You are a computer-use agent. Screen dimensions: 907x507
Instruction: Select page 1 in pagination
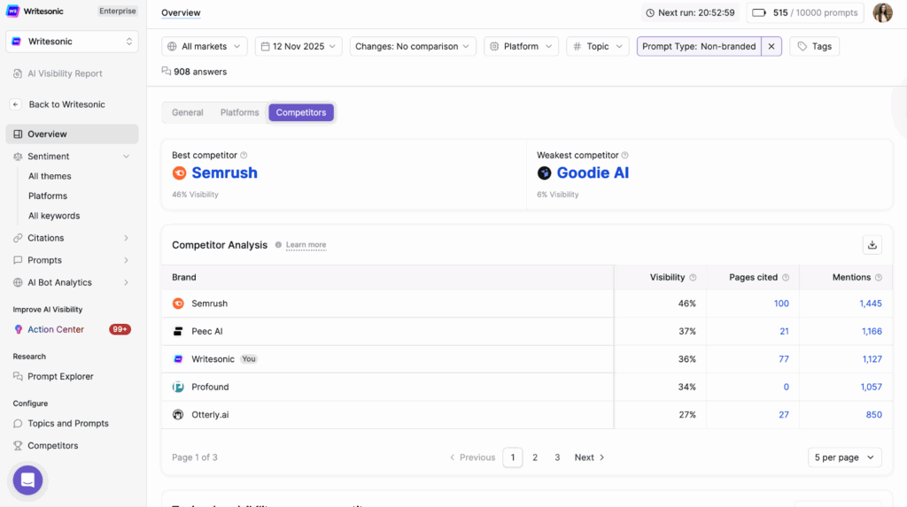513,457
